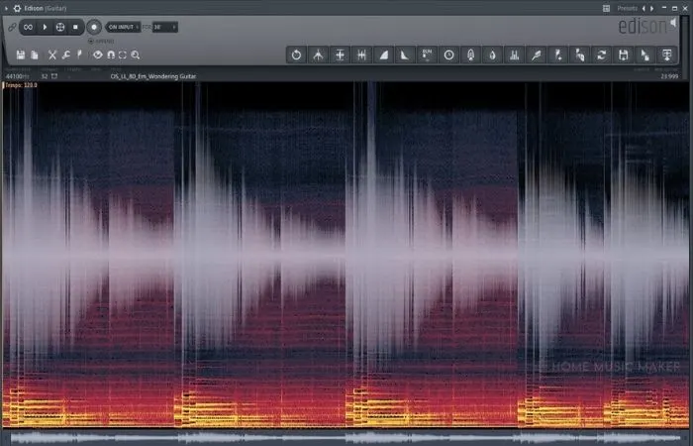This screenshot has width=693, height=446.
Task: Apply the Fade In ramp tool
Action: 384,55
